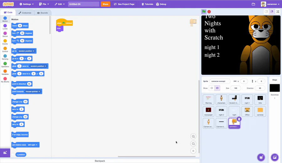Expand random position dropdown in glide block
Viewport: 282px width, 163px height.
38,66
